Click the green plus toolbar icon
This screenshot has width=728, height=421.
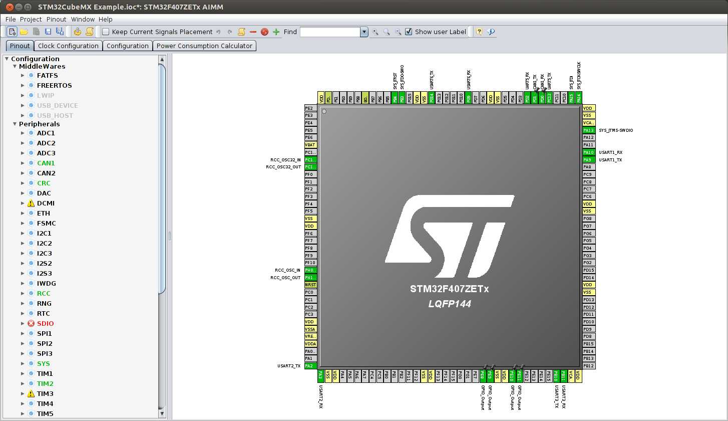click(x=276, y=32)
